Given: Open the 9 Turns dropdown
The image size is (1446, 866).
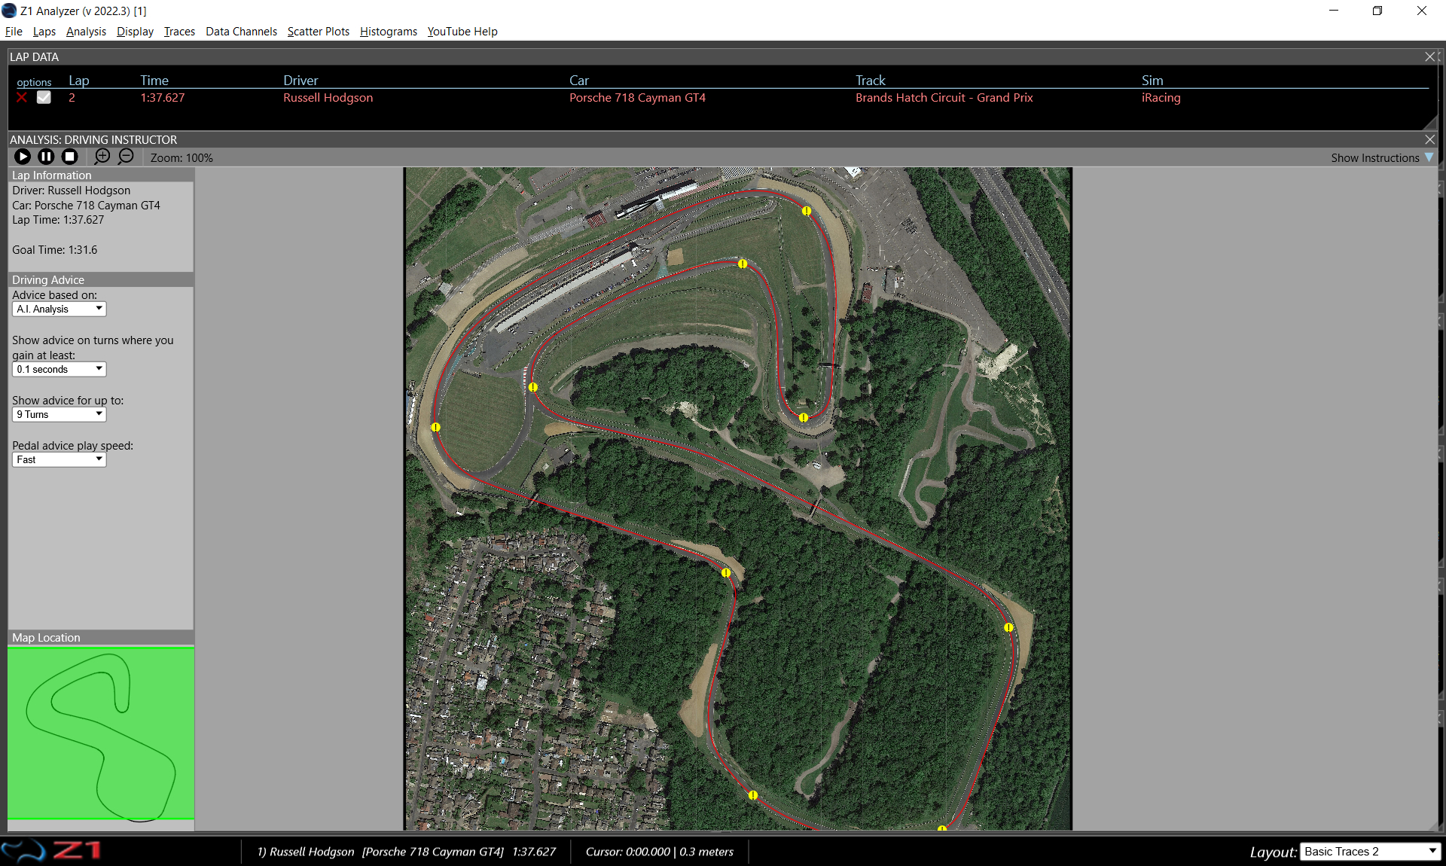Looking at the screenshot, I should click(x=59, y=414).
